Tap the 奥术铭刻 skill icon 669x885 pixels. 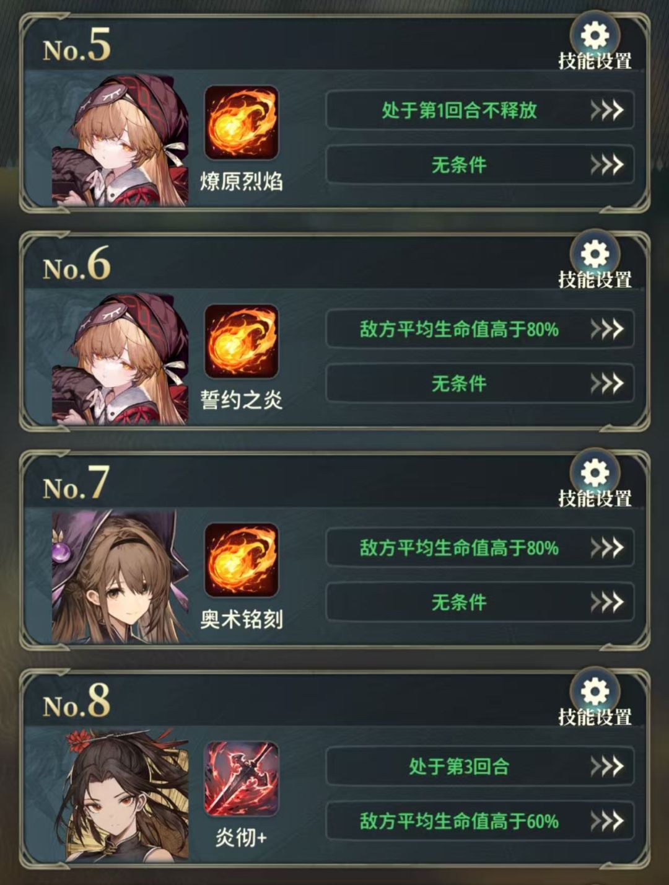tap(242, 560)
